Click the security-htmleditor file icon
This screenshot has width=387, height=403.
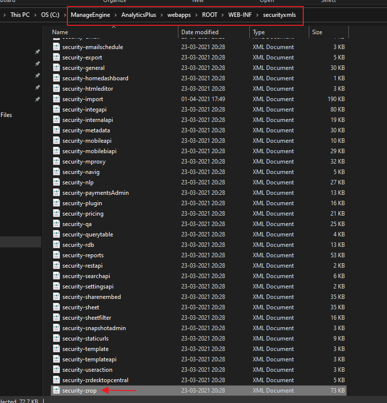pyautogui.click(x=56, y=88)
